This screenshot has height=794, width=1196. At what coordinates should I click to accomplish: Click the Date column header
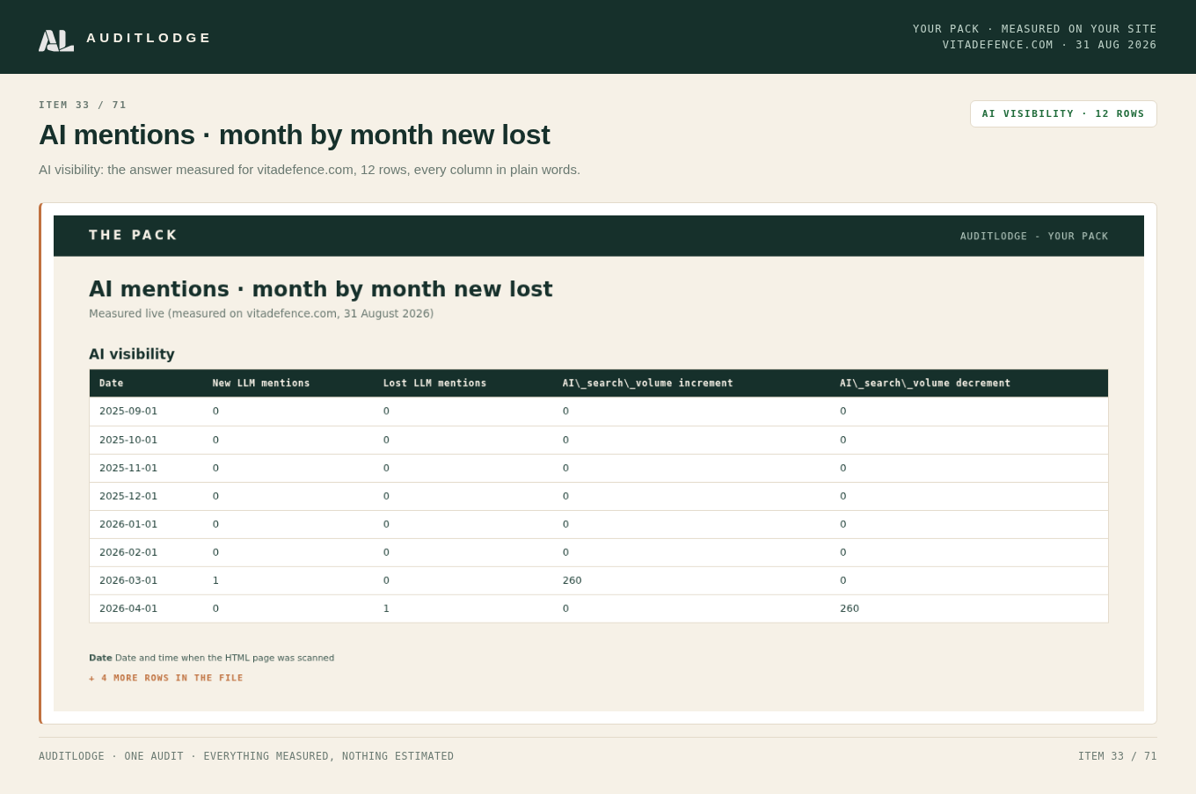point(112,383)
